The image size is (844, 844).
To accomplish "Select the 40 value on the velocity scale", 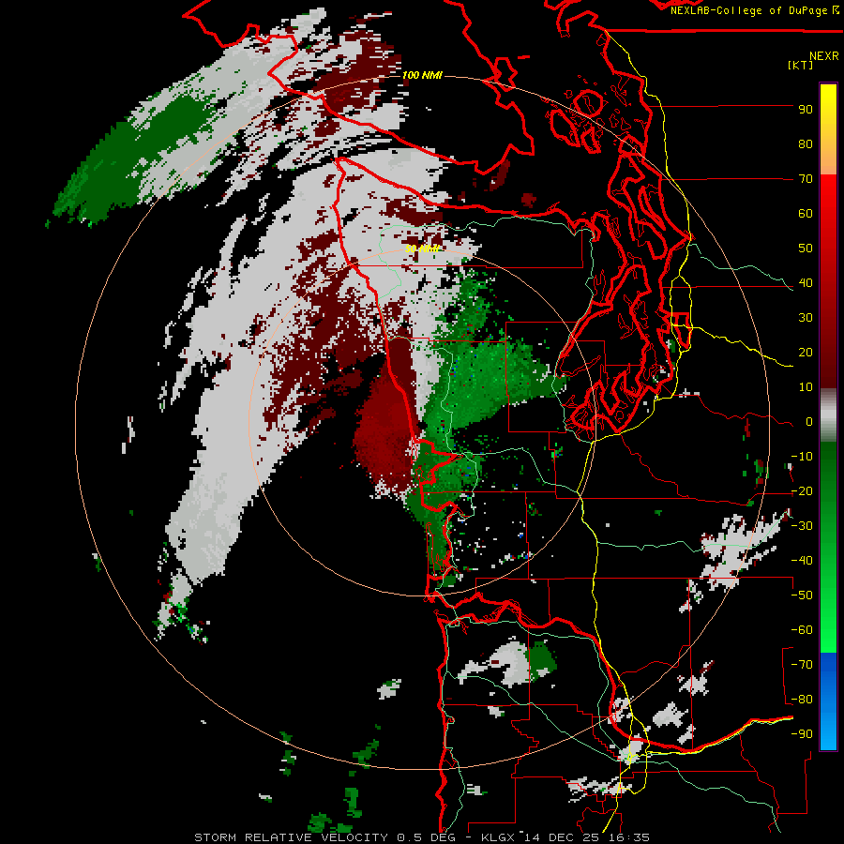I will pyautogui.click(x=806, y=282).
